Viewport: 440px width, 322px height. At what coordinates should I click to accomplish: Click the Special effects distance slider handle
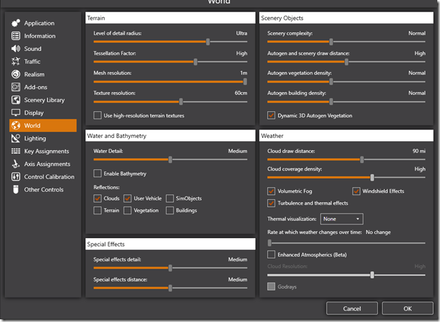170,288
